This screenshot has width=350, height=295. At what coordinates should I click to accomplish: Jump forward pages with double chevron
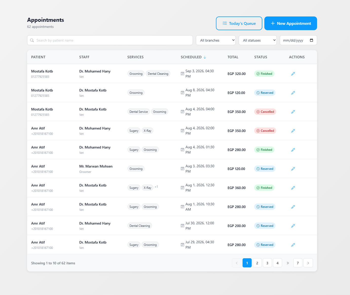click(288, 263)
